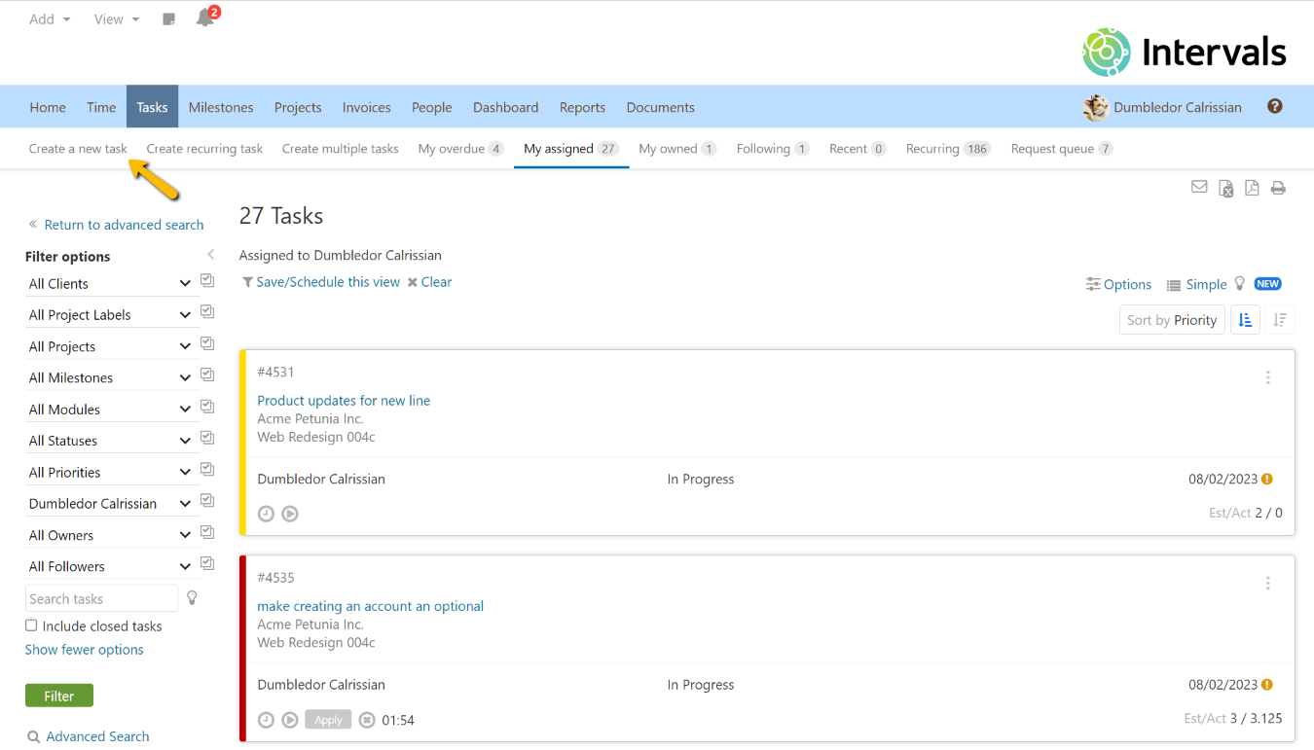Open the help question mark icon
This screenshot has width=1314, height=750.
coord(1274,107)
